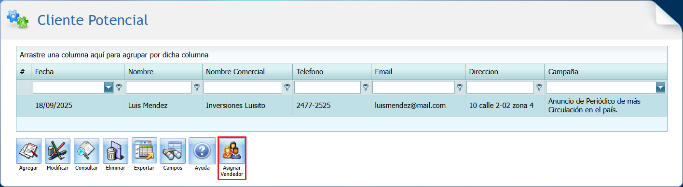Open the Nombre column filter icon
The image size is (683, 187).
tap(197, 87)
